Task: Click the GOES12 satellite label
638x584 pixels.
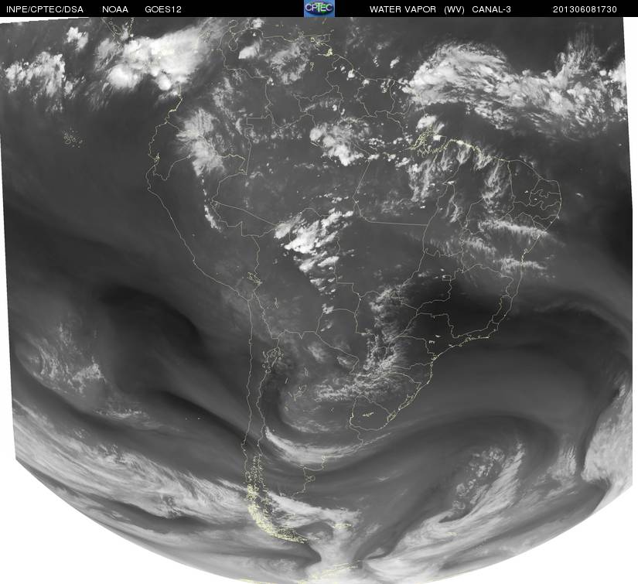Action: [x=163, y=9]
